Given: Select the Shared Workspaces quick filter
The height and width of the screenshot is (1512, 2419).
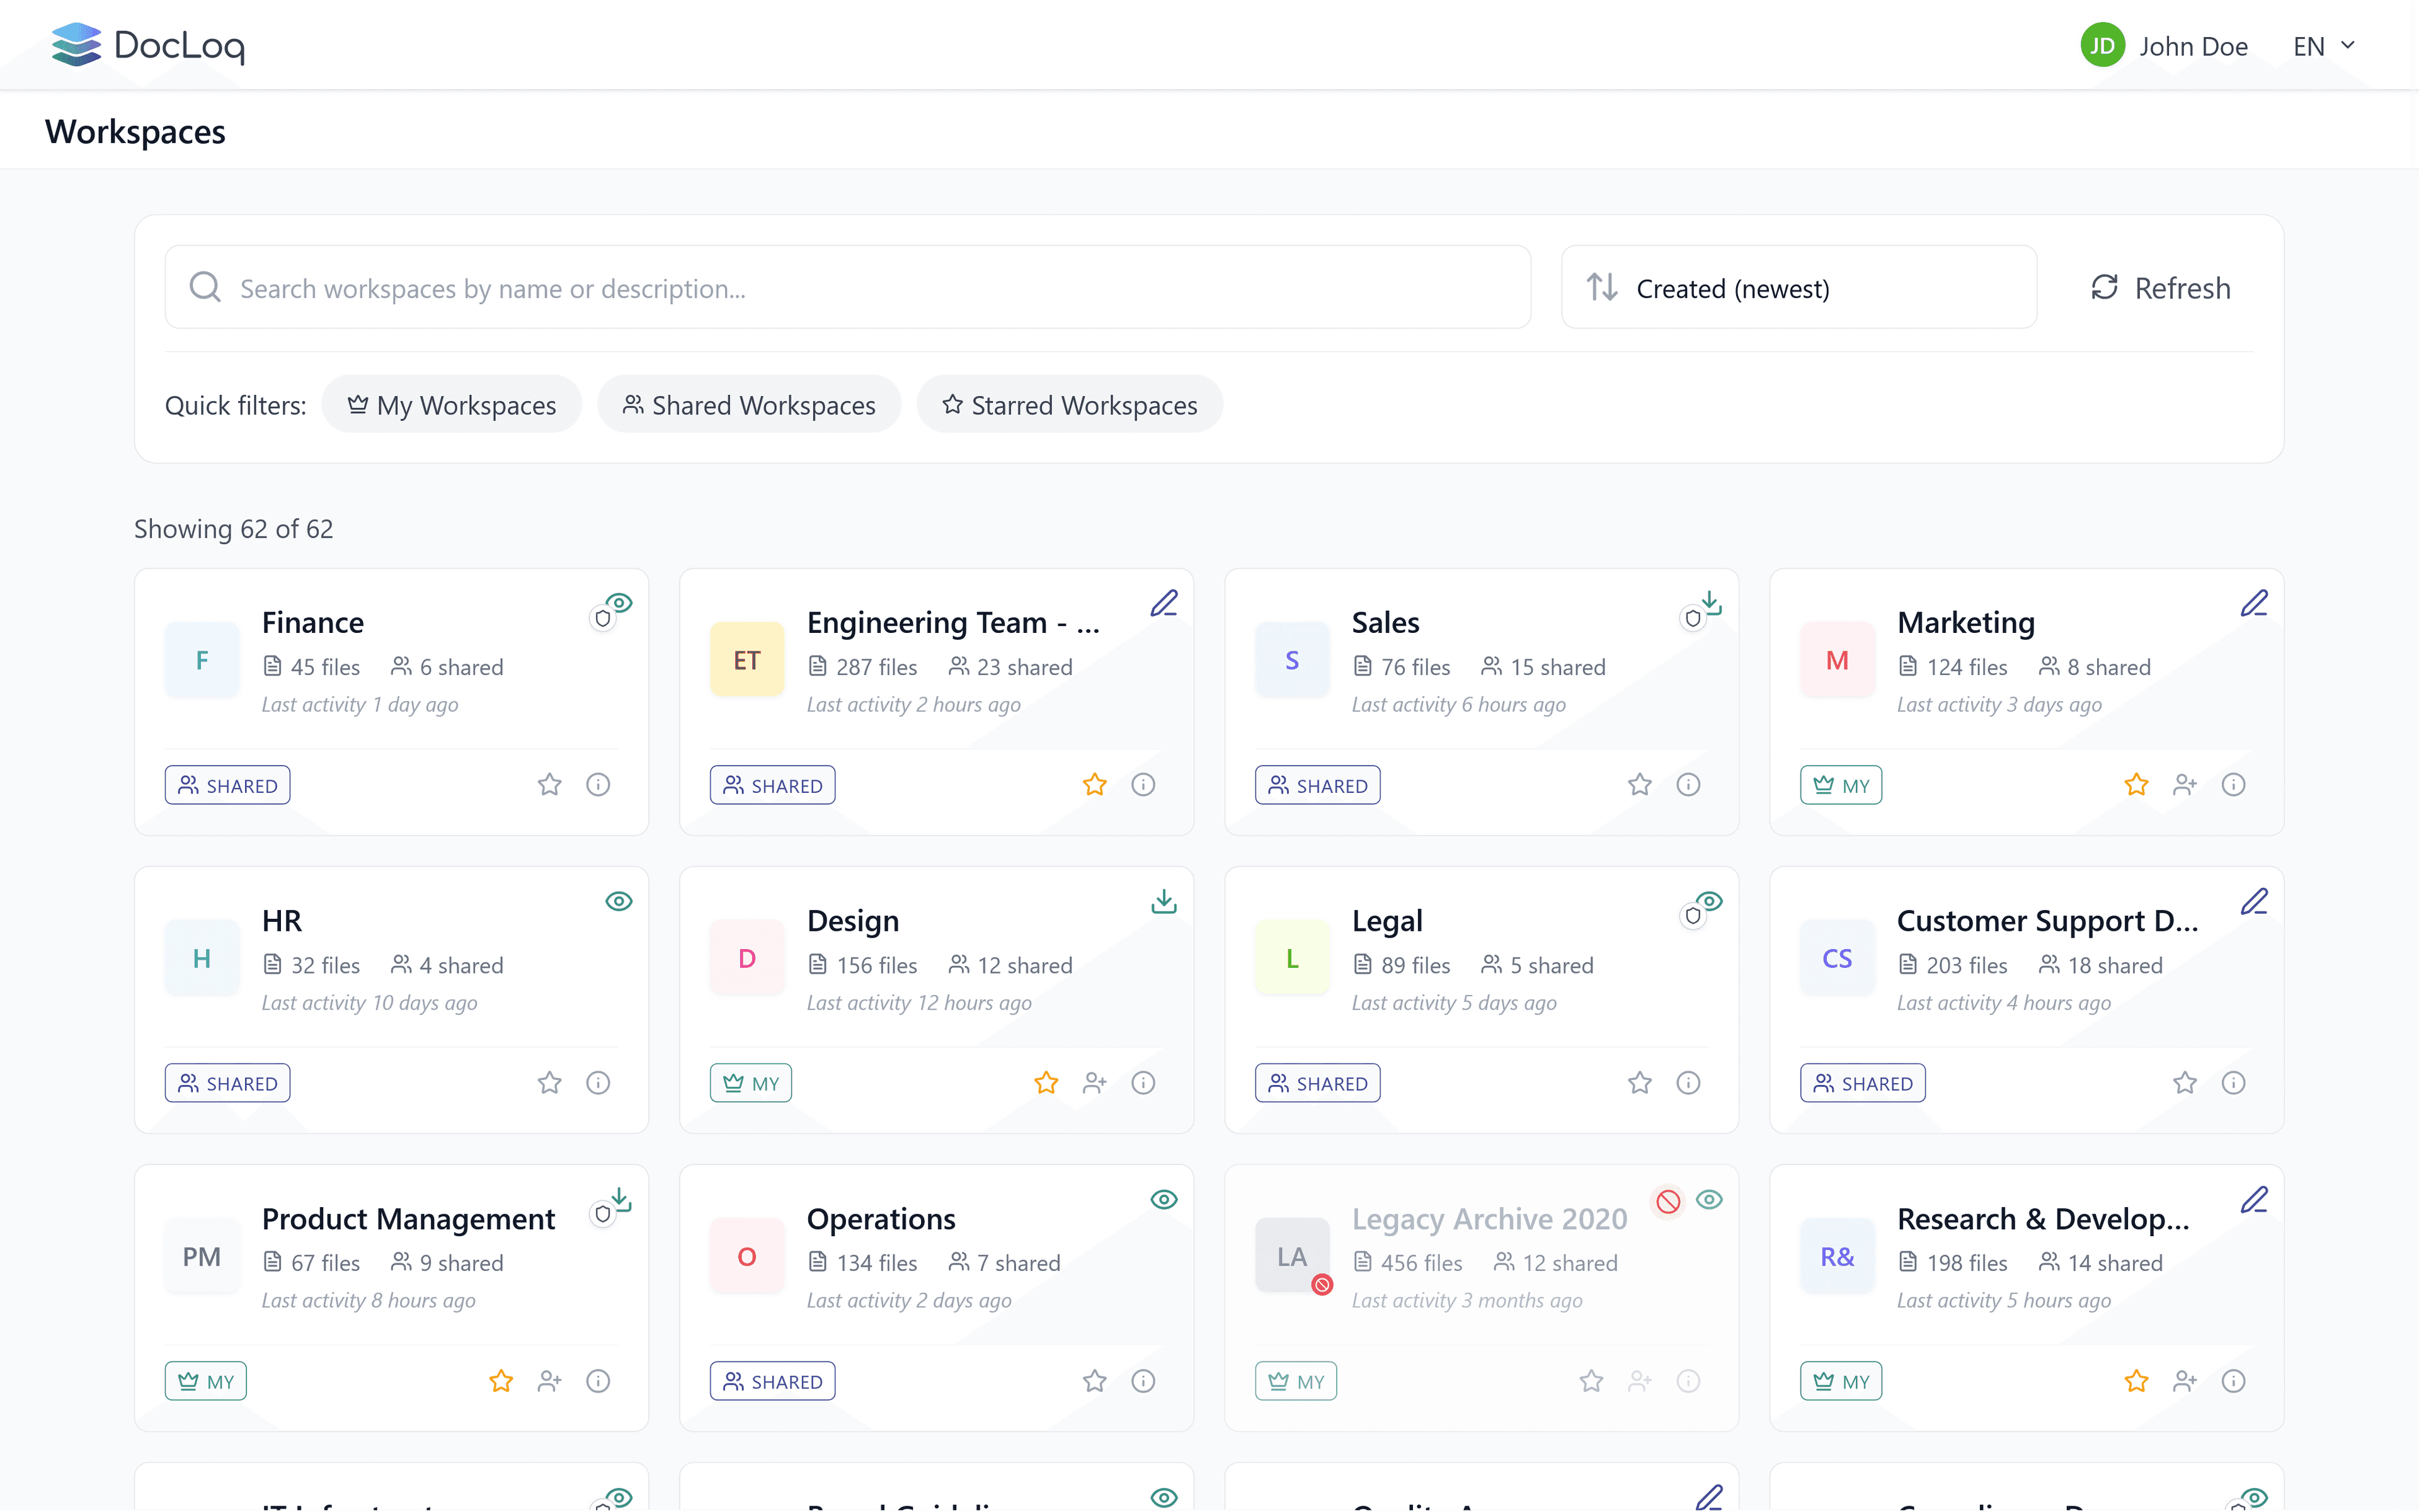Looking at the screenshot, I should [748, 404].
